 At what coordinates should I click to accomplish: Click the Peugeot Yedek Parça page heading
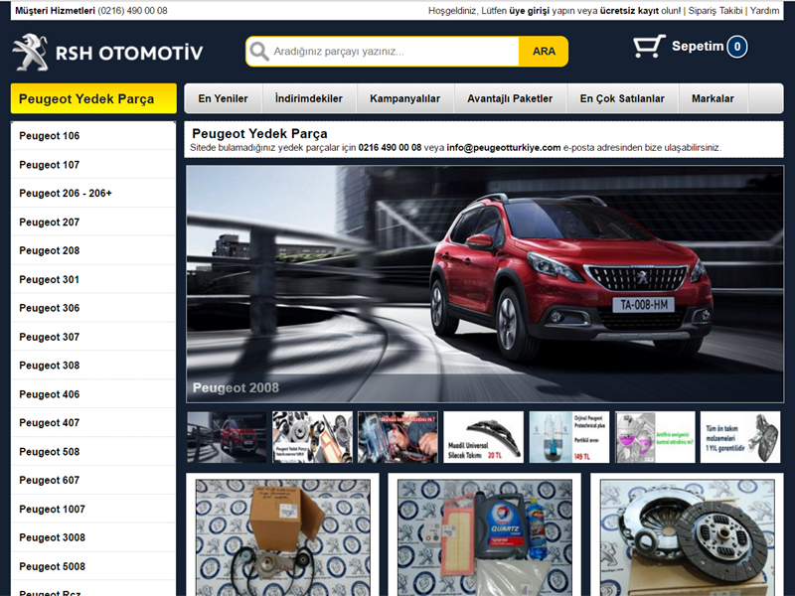point(259,133)
